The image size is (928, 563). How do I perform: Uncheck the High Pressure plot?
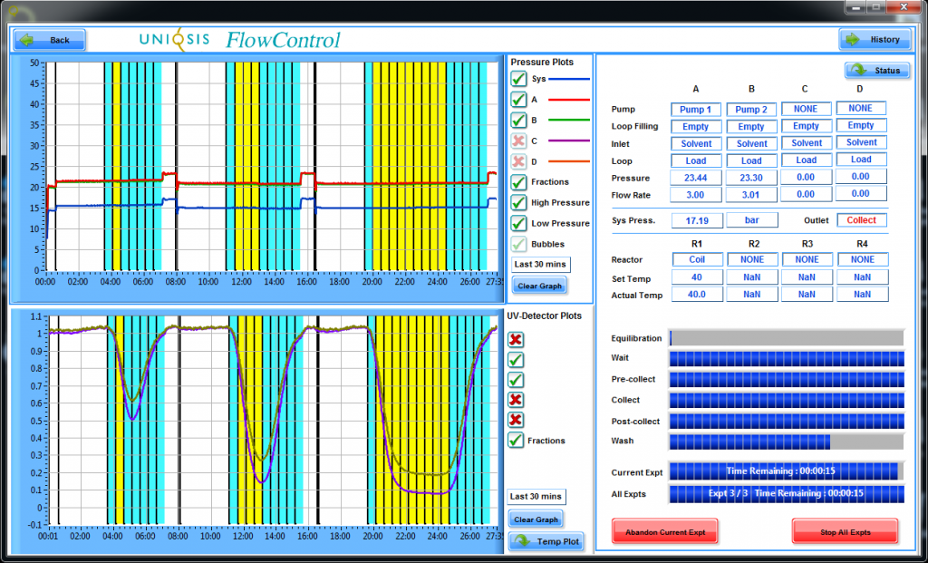coord(518,202)
